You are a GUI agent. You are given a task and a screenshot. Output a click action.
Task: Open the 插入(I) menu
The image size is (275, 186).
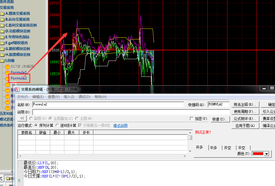69,97
